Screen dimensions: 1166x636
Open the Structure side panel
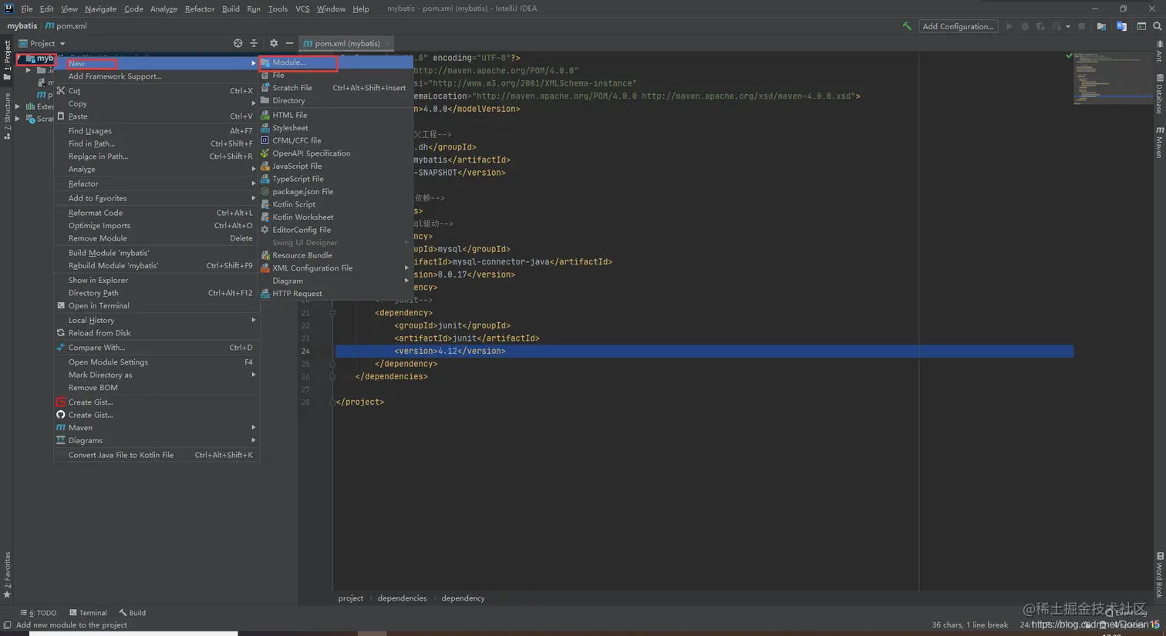7,116
